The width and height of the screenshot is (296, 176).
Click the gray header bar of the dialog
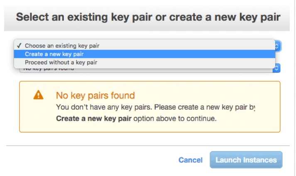[147, 17]
